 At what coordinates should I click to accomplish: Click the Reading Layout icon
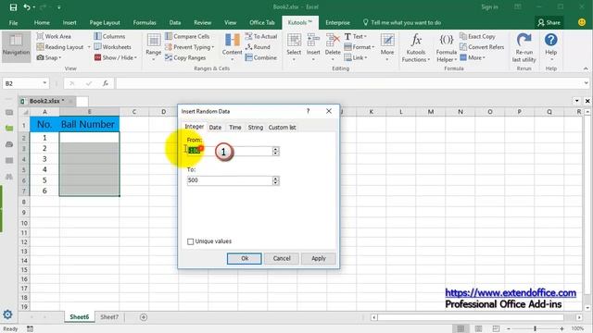40,47
